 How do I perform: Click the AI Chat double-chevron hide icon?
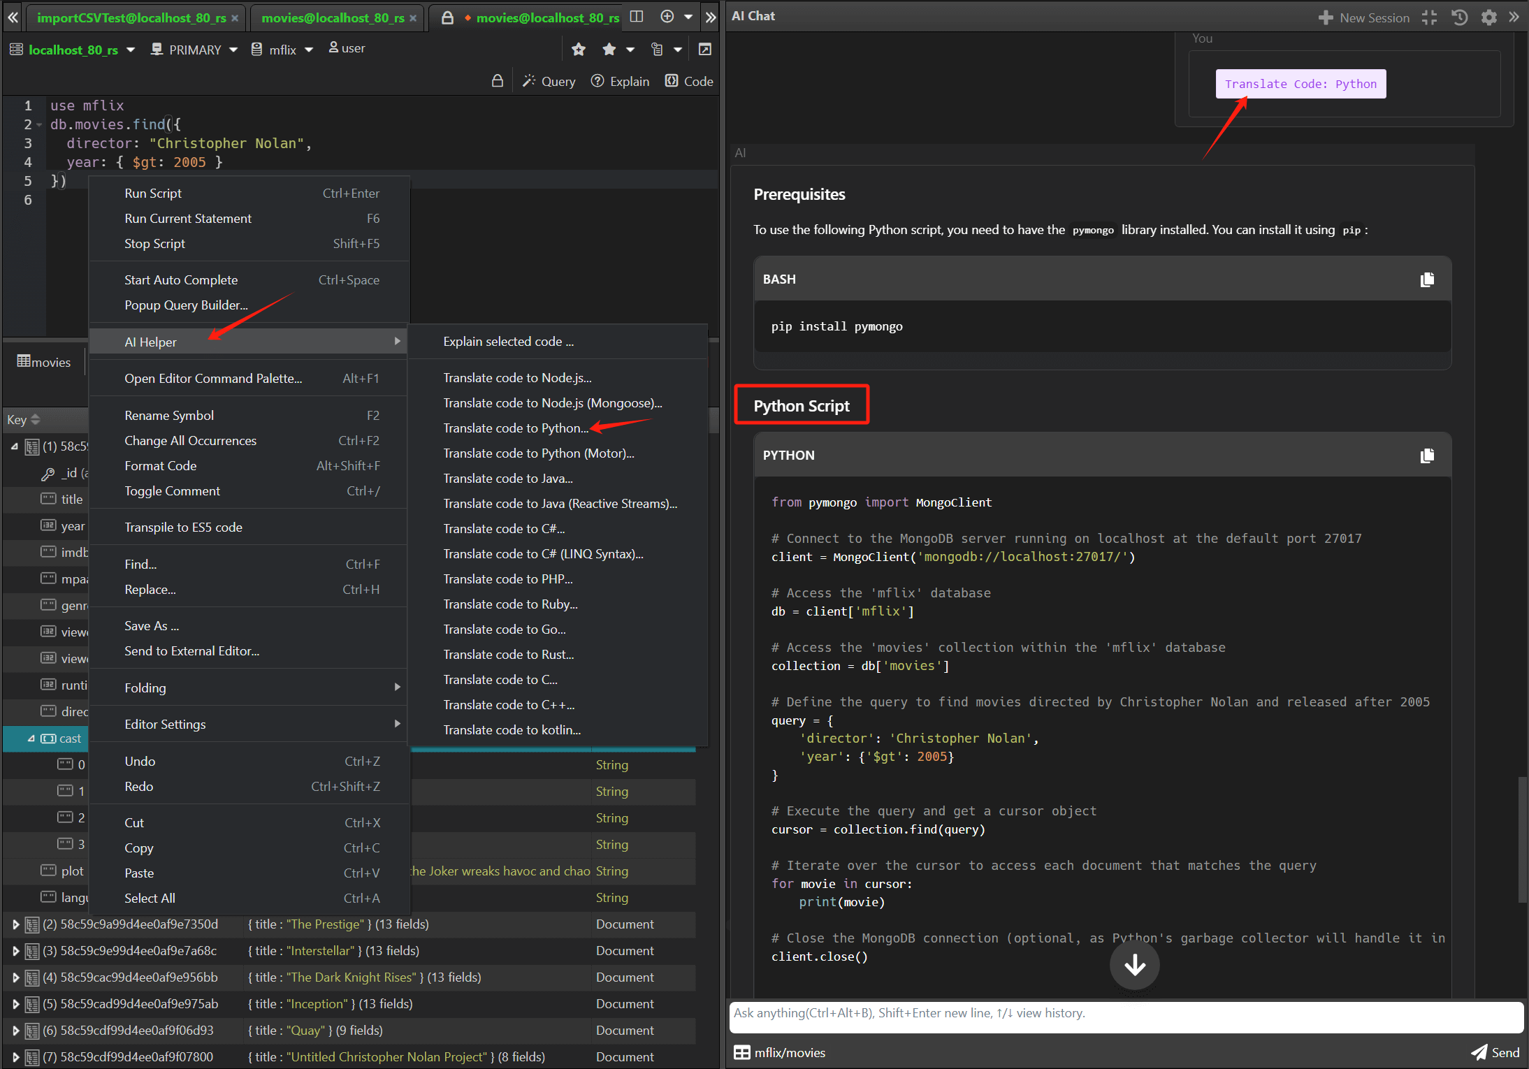pyautogui.click(x=1514, y=17)
